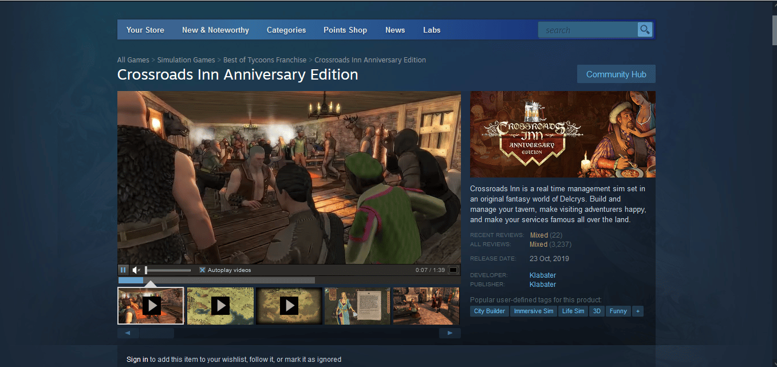777x367 pixels.
Task: Adjust the video volume slider
Action: click(168, 270)
